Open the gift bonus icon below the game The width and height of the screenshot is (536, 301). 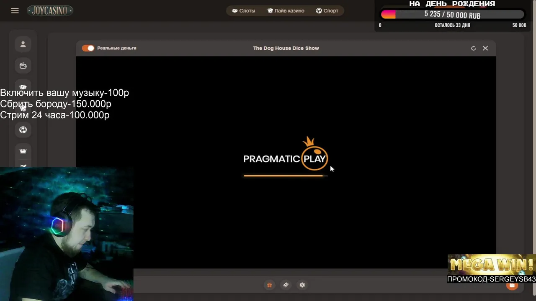point(269,285)
